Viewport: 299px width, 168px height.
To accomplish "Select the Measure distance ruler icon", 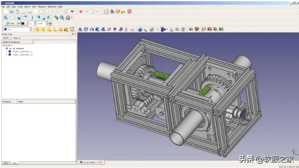I will pyautogui.click(x=57, y=17).
